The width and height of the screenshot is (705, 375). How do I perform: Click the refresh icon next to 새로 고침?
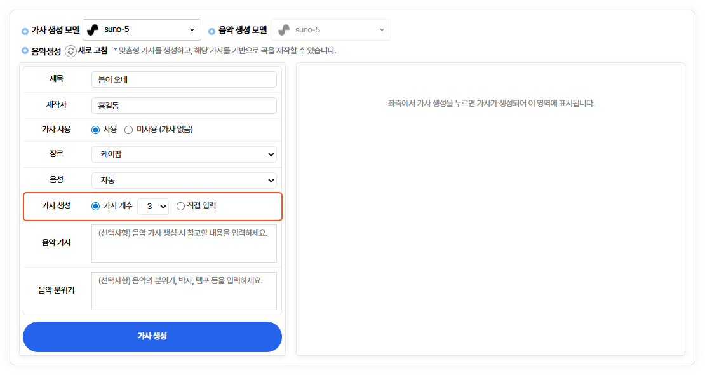71,51
